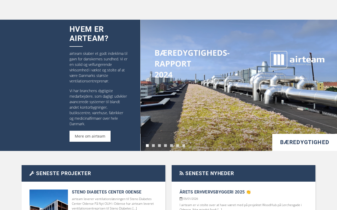Click the Mere om airteam button

[x=90, y=136]
